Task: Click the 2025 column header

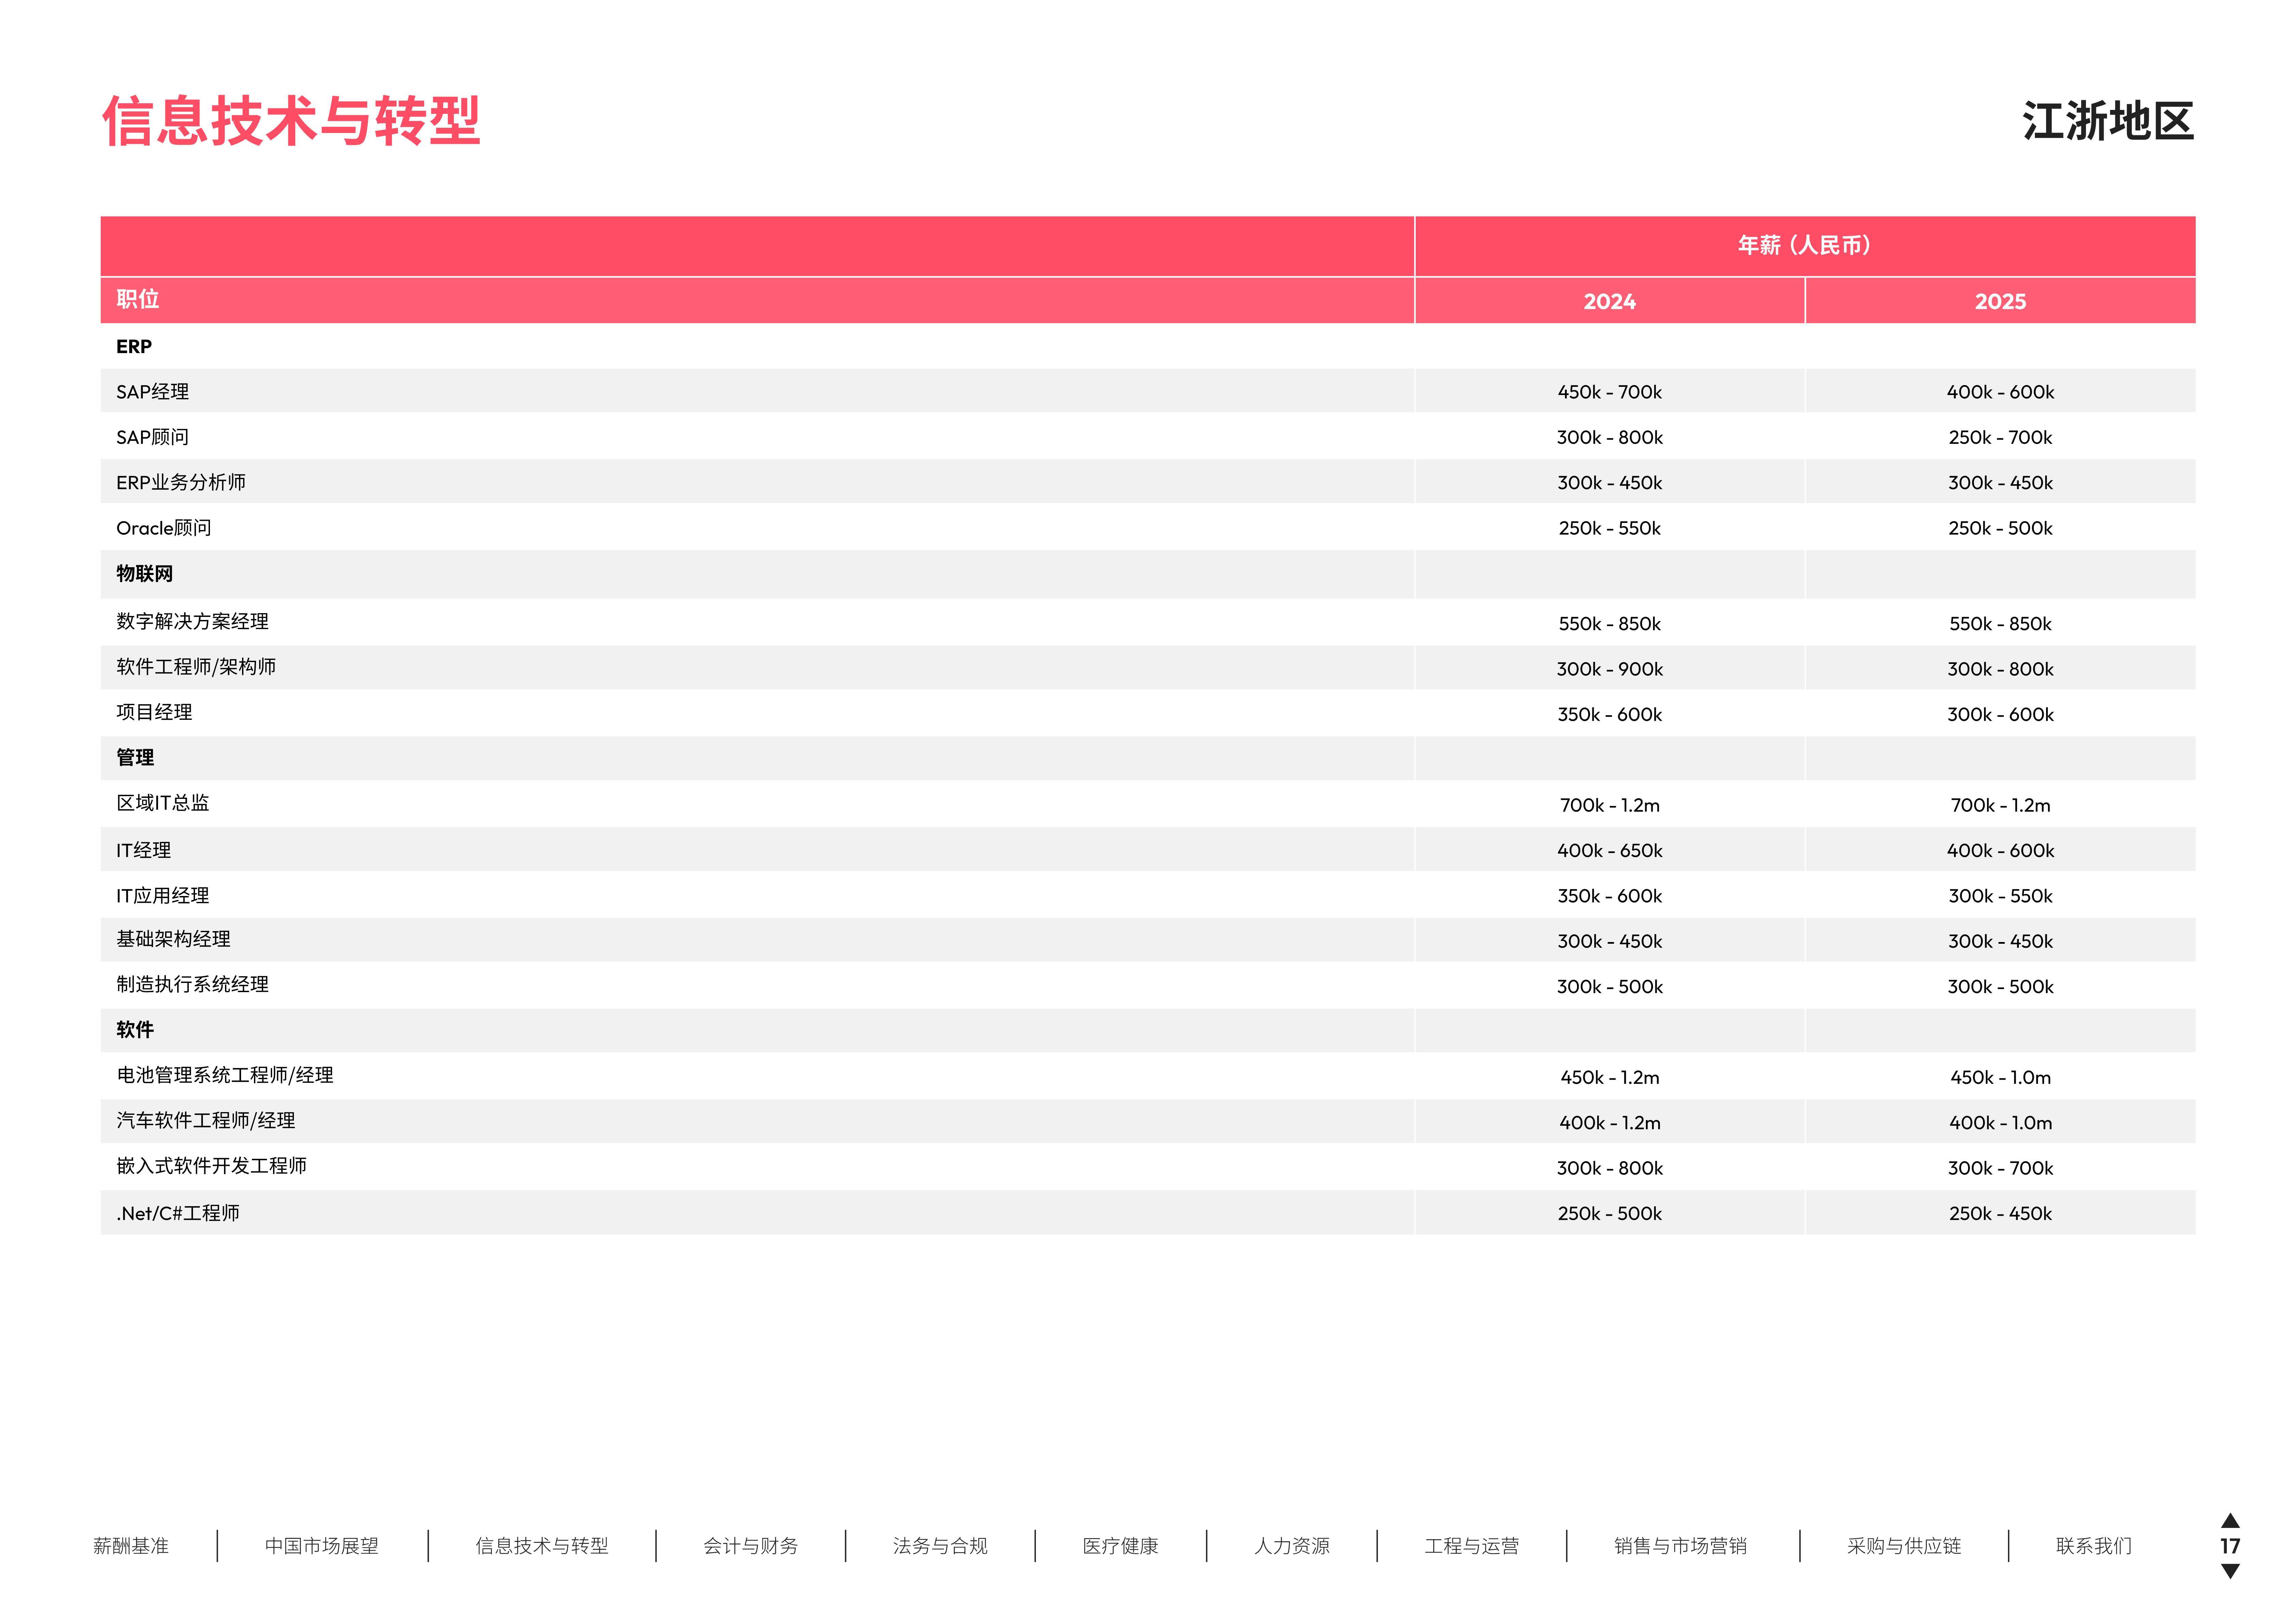Action: point(2000,301)
